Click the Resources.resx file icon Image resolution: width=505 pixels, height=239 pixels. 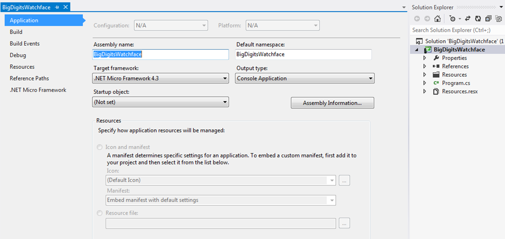[x=436, y=91]
